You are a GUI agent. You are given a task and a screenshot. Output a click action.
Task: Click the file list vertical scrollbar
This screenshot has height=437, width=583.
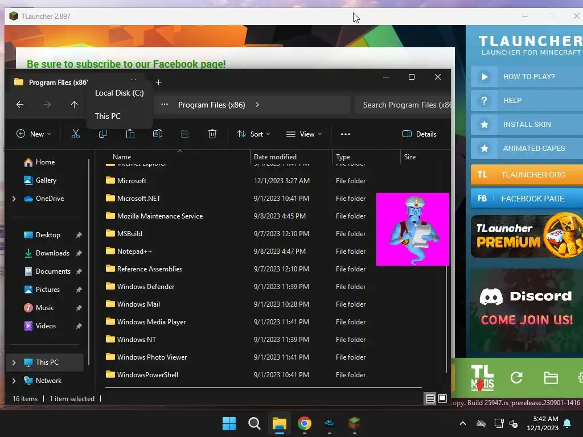(446, 319)
